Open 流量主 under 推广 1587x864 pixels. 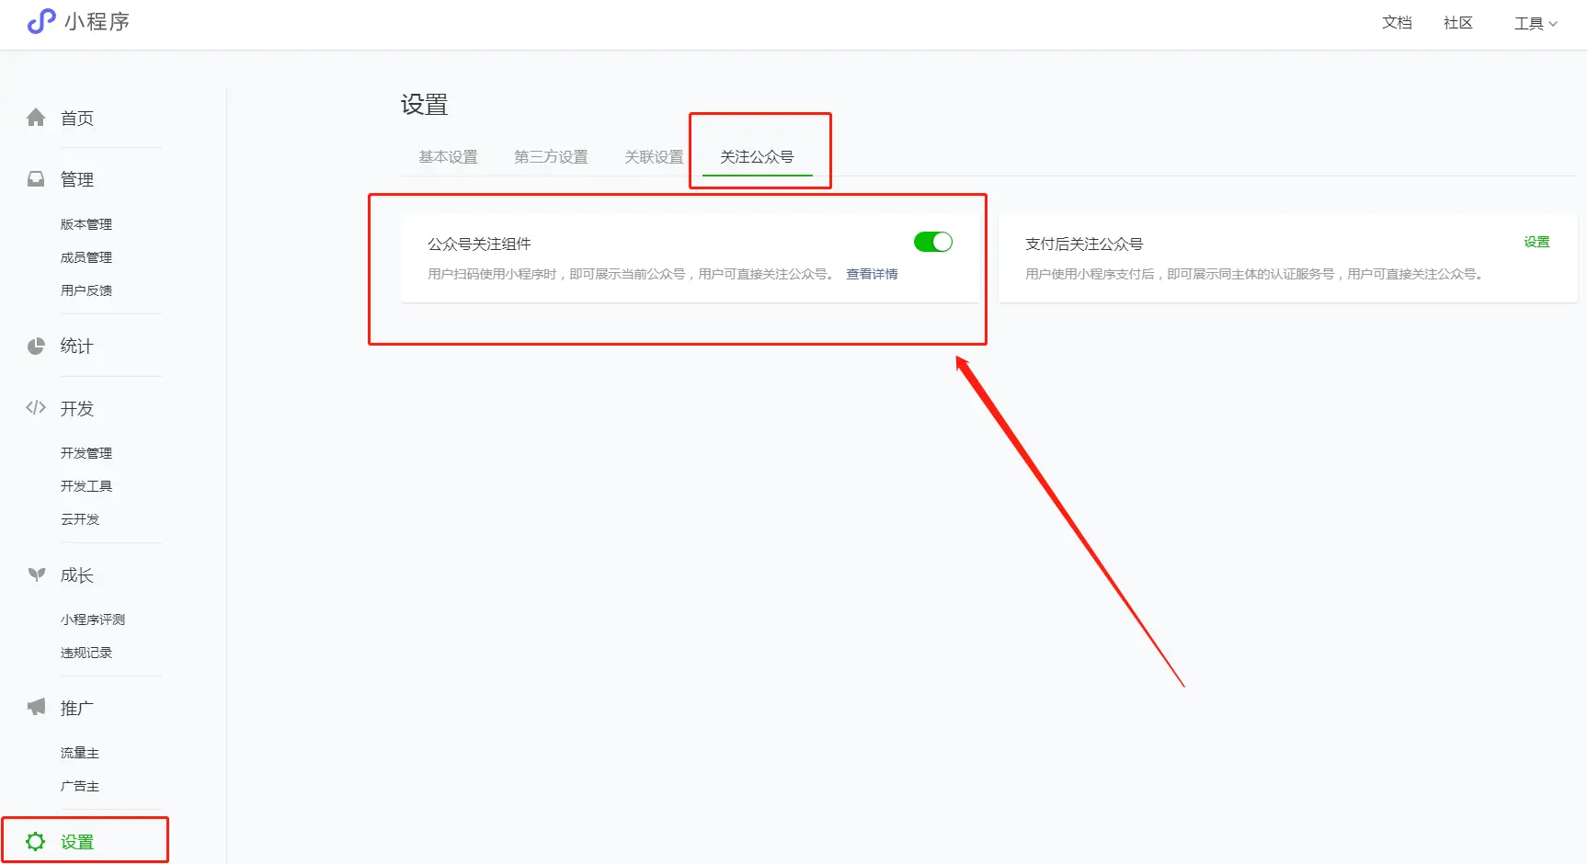click(x=80, y=753)
